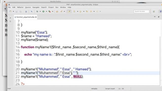The image size is (162, 91).
Task: Toggle the Mark Occurrences toolbar button
Action: (x=69, y=11)
